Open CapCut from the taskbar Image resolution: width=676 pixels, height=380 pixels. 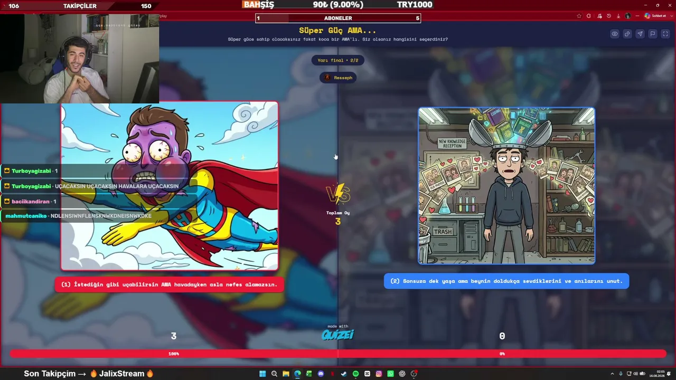tap(367, 374)
